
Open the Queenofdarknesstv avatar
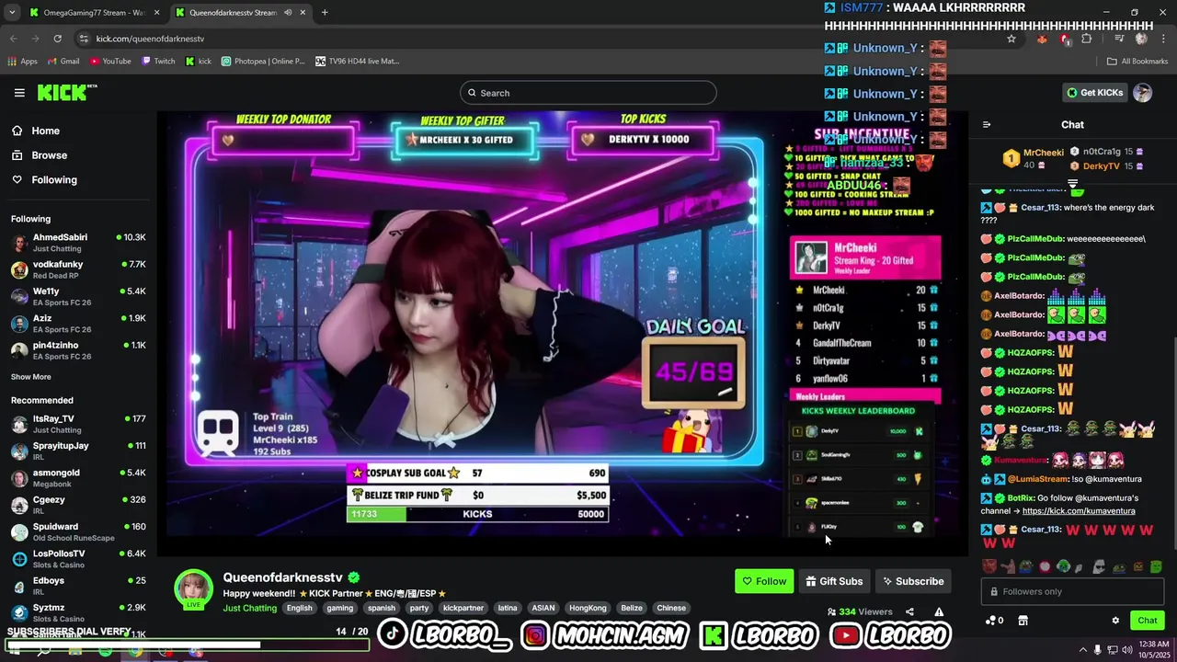[x=194, y=589]
